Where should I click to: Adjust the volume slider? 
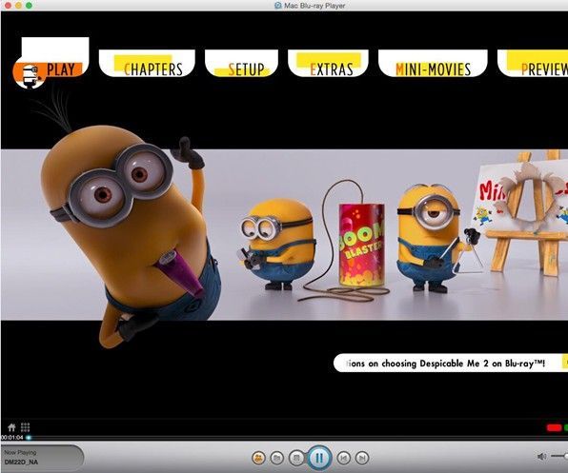pos(558,457)
